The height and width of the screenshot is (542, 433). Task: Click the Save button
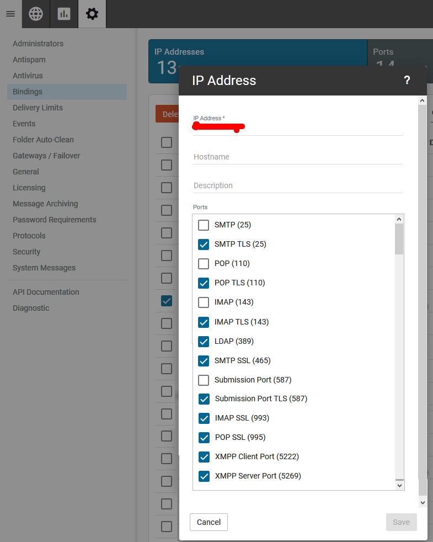click(401, 522)
